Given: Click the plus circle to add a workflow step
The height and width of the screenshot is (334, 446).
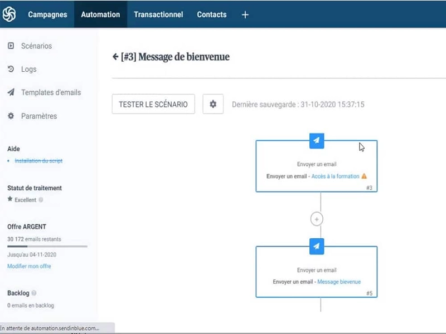Looking at the screenshot, I should tap(316, 219).
